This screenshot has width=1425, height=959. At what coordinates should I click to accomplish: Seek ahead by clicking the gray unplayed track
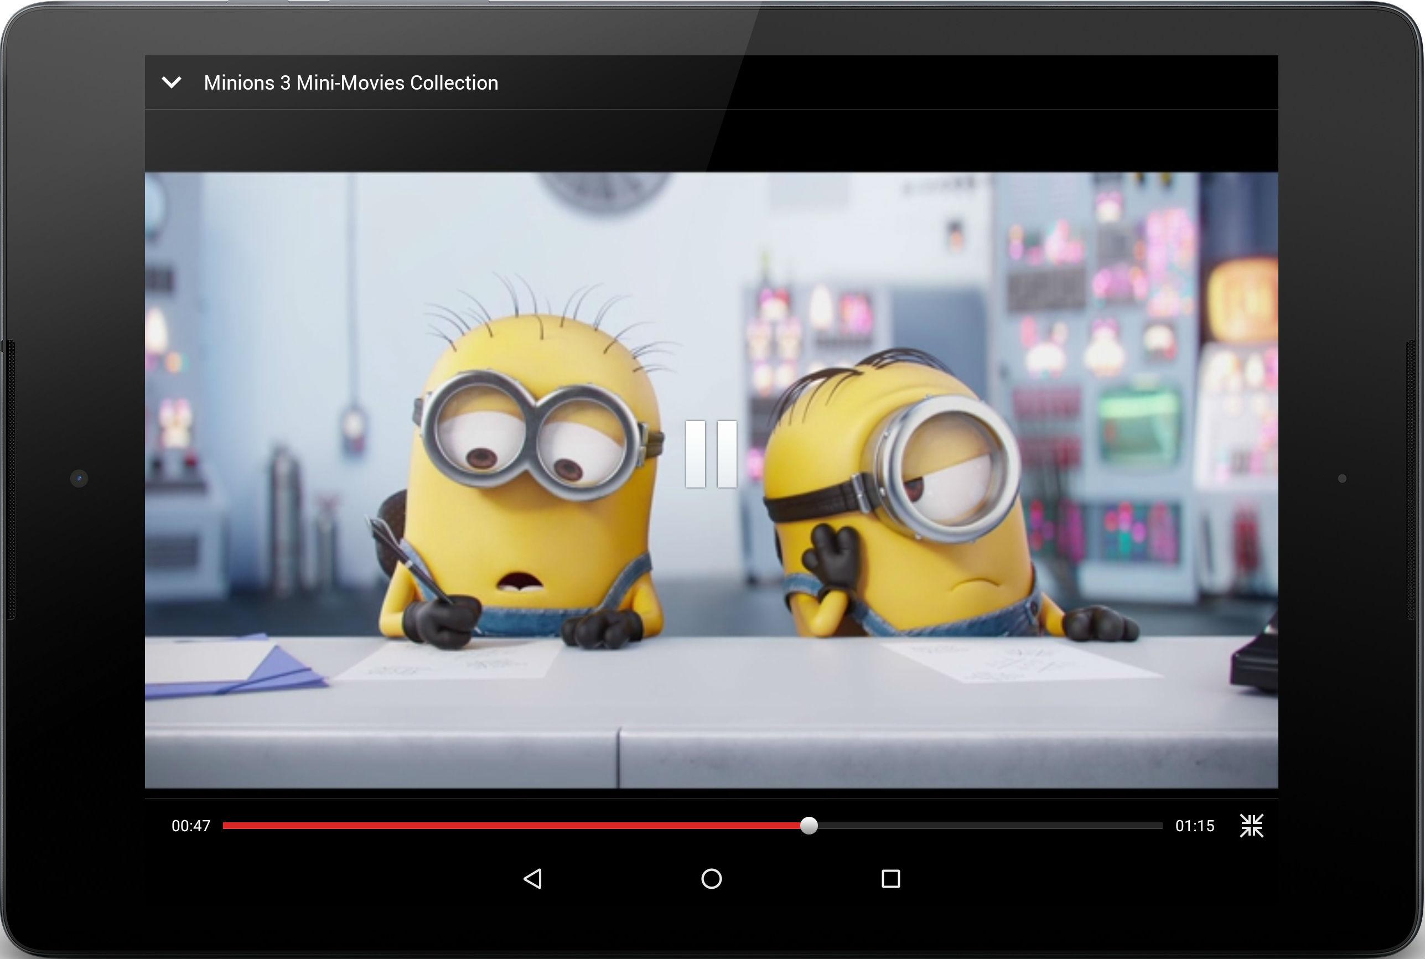(991, 826)
